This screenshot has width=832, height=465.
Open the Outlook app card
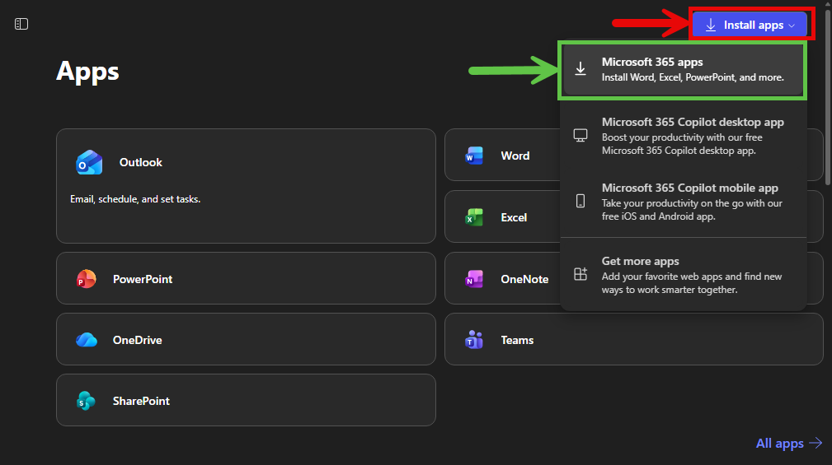tap(246, 186)
